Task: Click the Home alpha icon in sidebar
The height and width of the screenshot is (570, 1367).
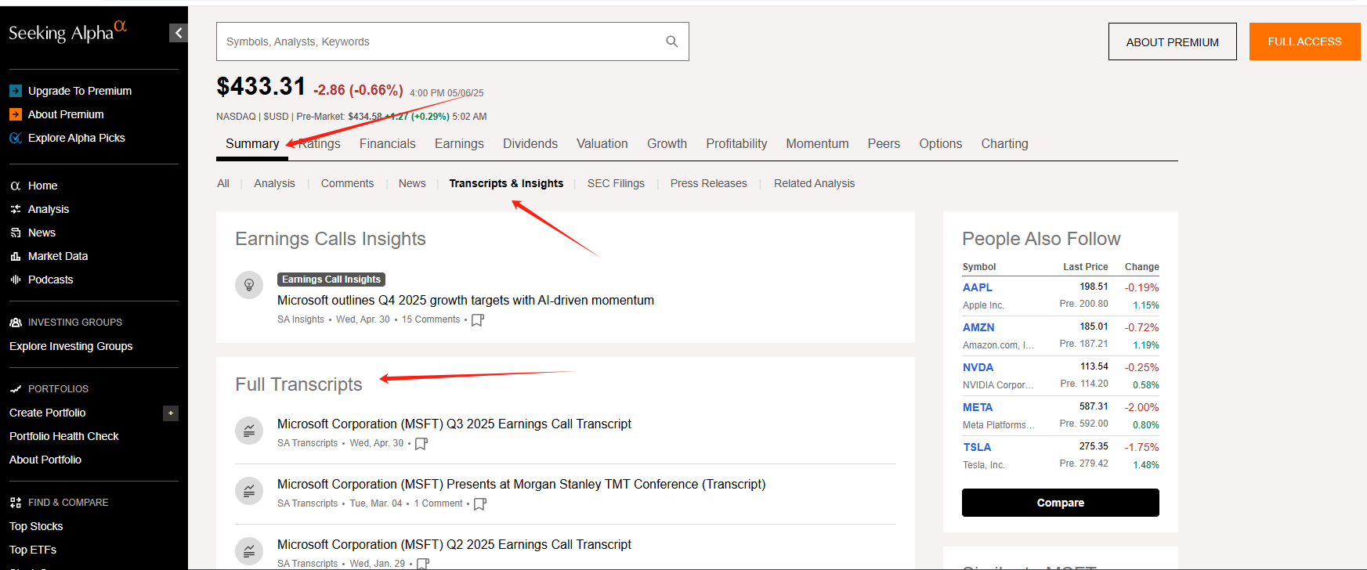Action: (16, 186)
